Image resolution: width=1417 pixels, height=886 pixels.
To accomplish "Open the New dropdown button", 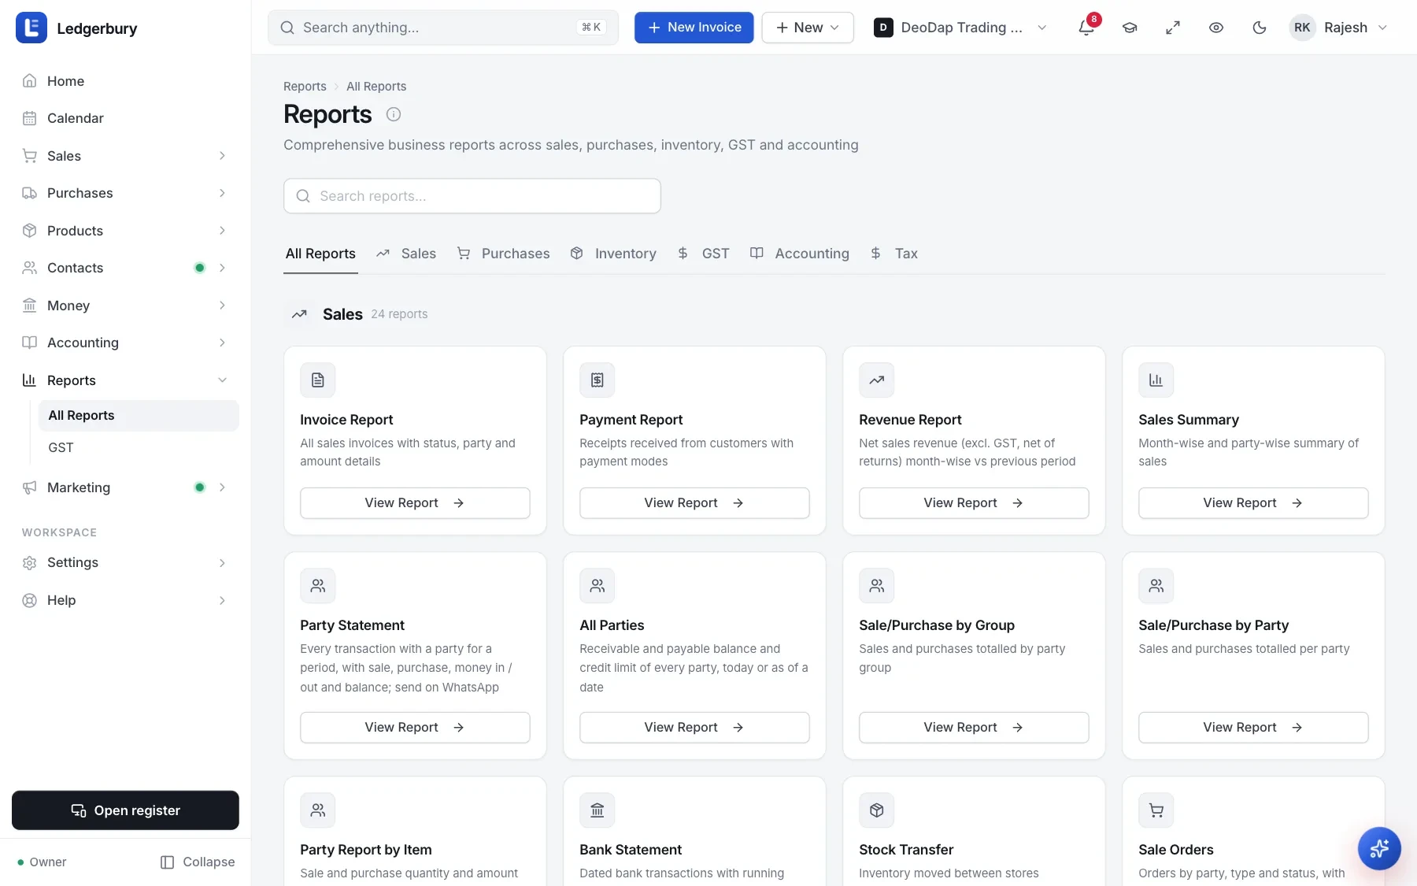I will click(808, 28).
